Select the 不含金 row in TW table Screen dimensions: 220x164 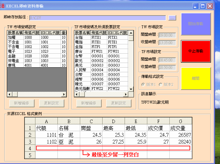[37, 42]
